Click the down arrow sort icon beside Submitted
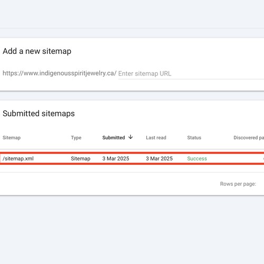This screenshot has width=264, height=264. 130,137
